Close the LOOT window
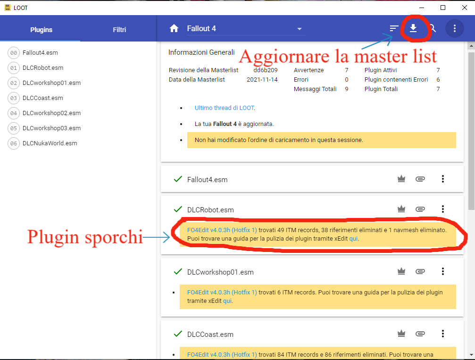This screenshot has width=475, height=360. [x=465, y=8]
